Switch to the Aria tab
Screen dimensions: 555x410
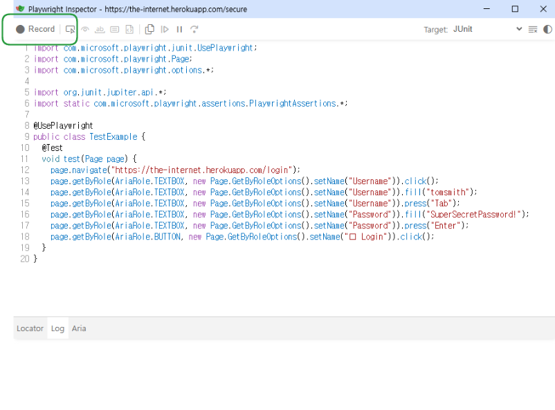(79, 328)
